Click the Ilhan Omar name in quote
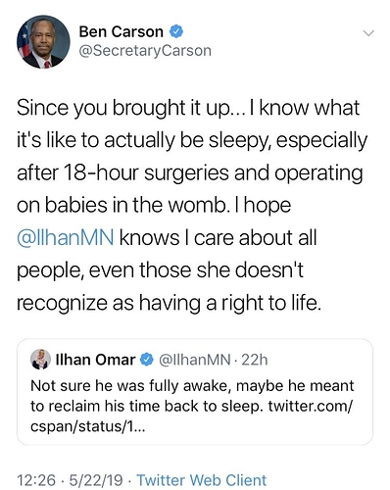The height and width of the screenshot is (490, 390). point(96,360)
